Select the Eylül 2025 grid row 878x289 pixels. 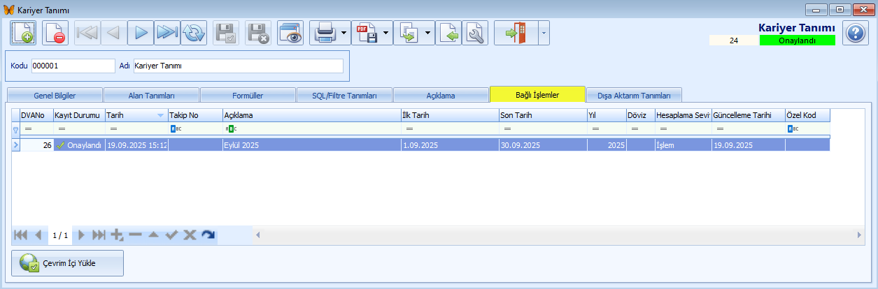point(308,145)
